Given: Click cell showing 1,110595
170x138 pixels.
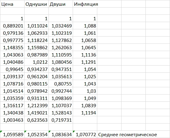Looking at the screenshot, I should click(x=61, y=55).
